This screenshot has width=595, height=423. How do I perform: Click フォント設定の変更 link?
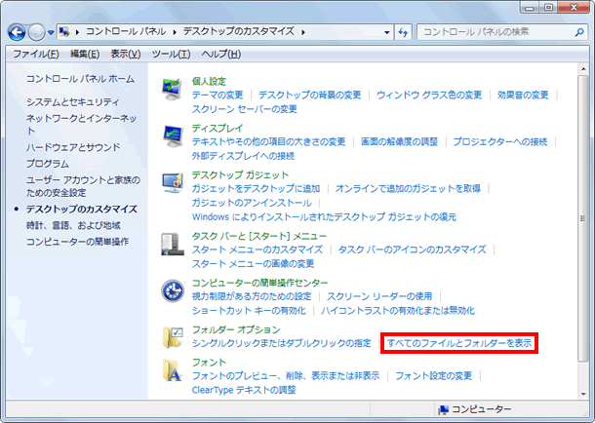tap(433, 375)
